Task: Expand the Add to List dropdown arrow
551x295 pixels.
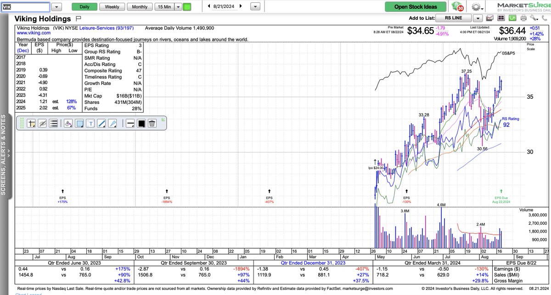Action: [x=478, y=18]
